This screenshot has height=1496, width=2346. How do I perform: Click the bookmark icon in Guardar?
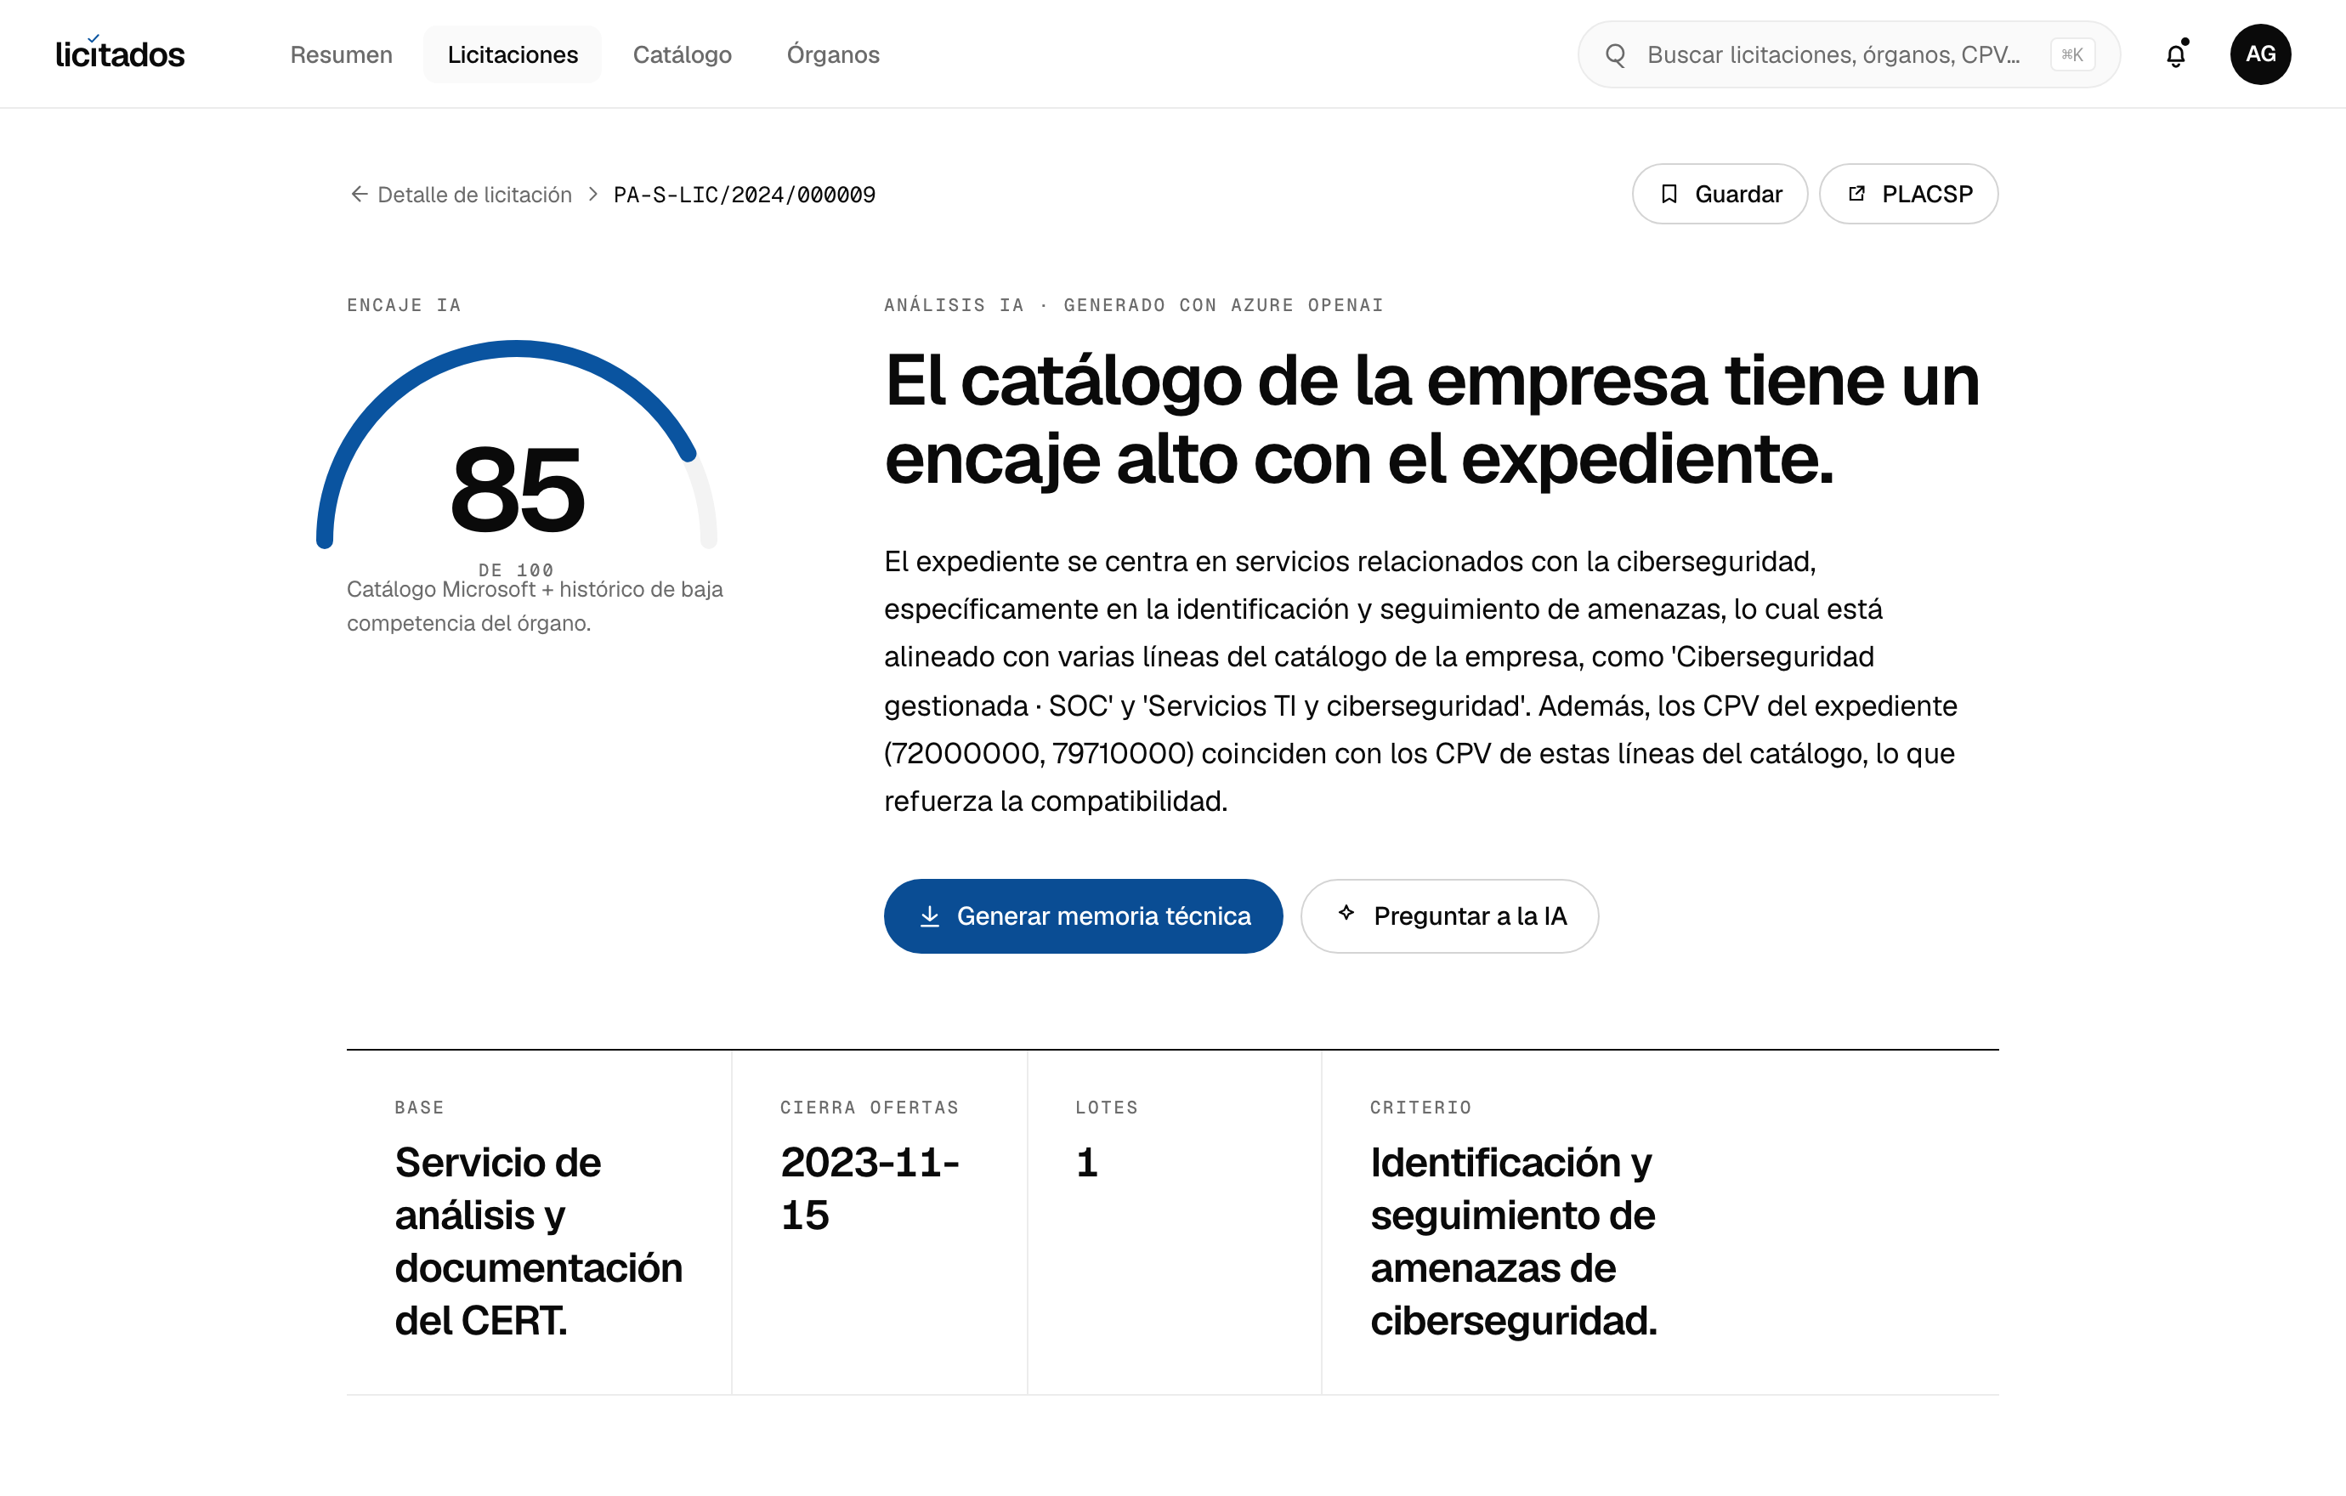point(1669,194)
